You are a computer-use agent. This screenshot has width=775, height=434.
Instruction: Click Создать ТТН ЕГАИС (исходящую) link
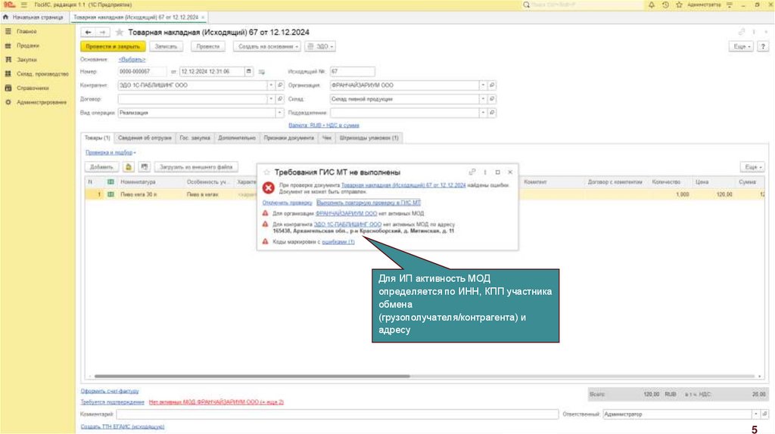[x=123, y=426]
